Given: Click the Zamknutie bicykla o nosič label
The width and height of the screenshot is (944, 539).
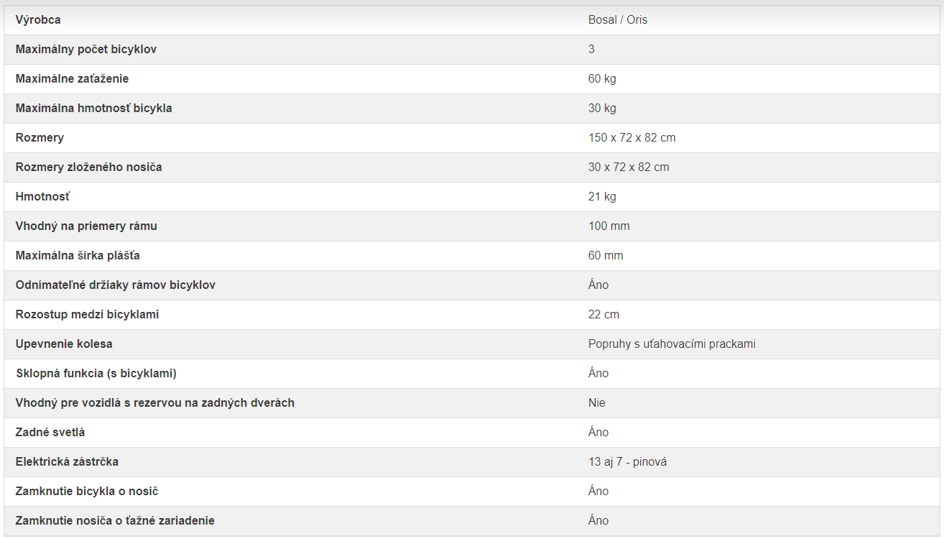Looking at the screenshot, I should click(x=87, y=492).
